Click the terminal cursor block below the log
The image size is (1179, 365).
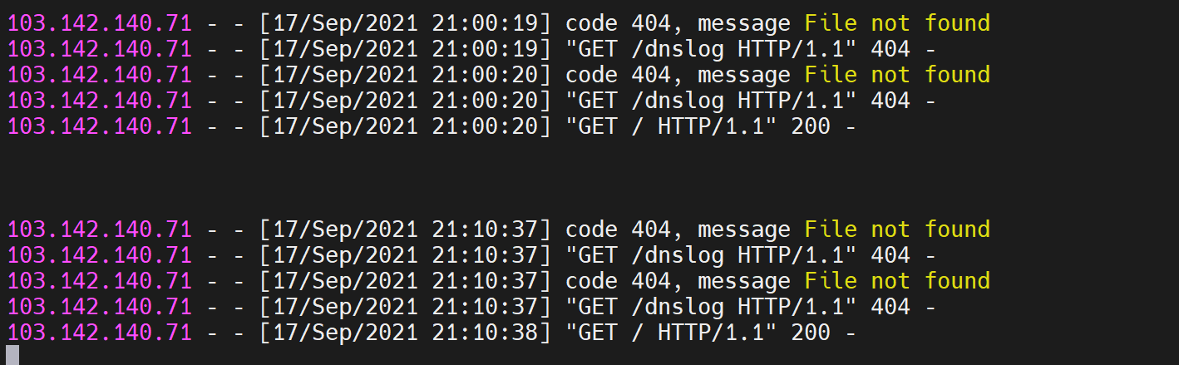point(12,355)
